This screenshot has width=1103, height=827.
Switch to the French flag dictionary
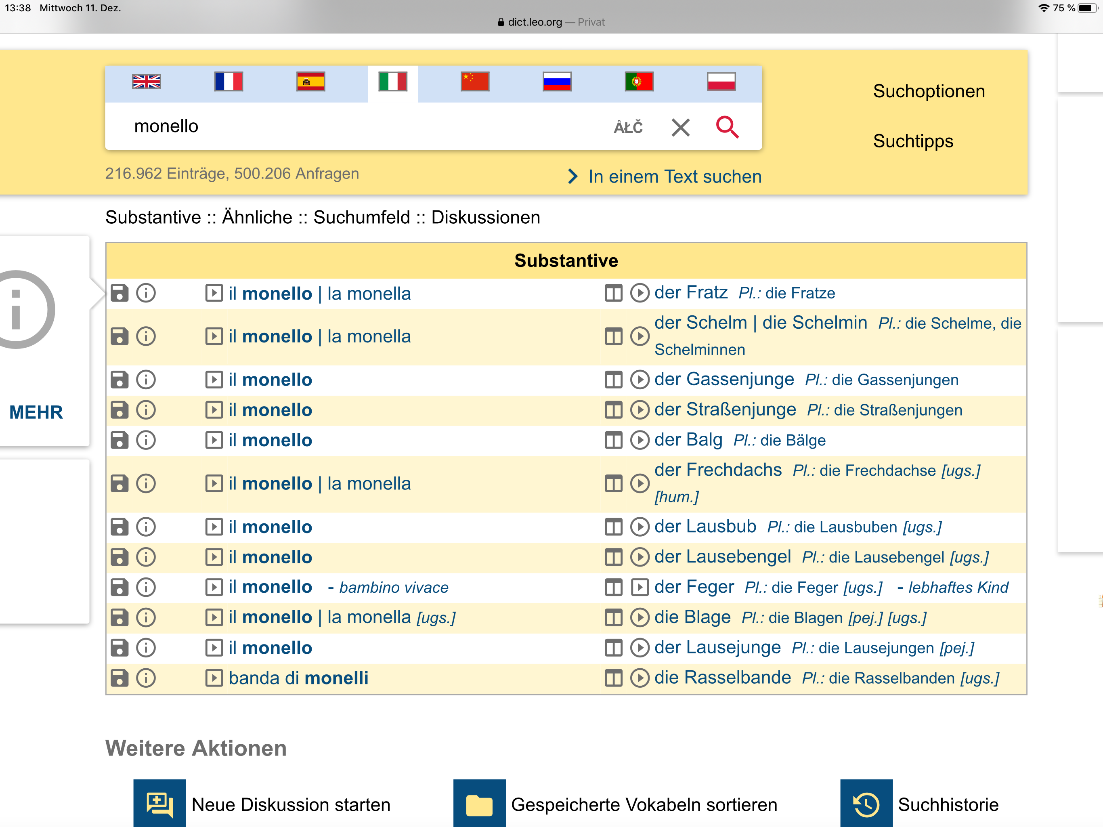point(229,82)
